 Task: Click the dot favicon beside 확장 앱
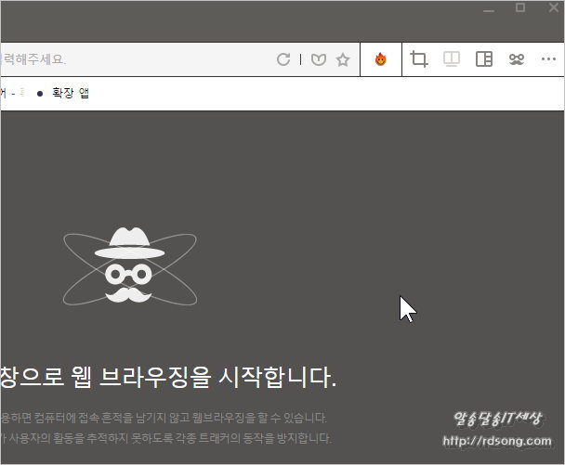click(x=39, y=94)
